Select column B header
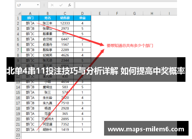This screenshot has height=139, width=192. (48, 13)
